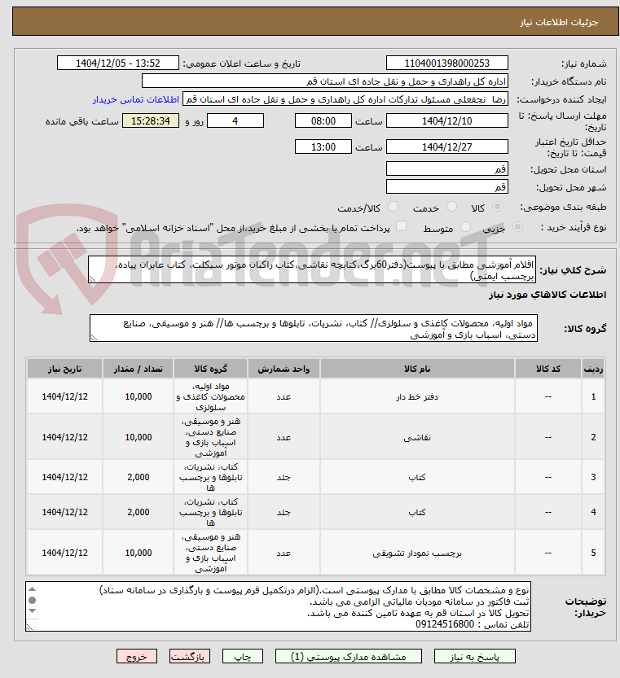Click کتاب item name in row 4
Viewport: 620px width, 678px height.
click(417, 512)
